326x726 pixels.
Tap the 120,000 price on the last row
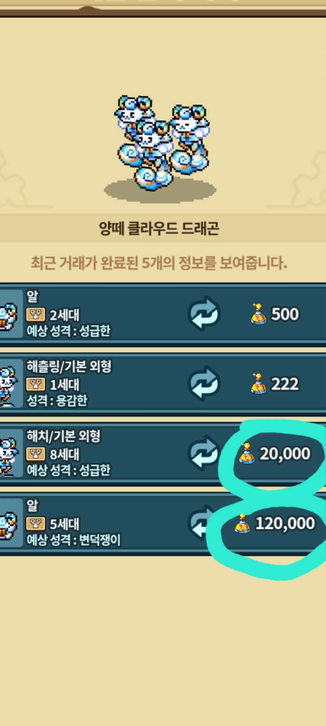click(x=285, y=524)
